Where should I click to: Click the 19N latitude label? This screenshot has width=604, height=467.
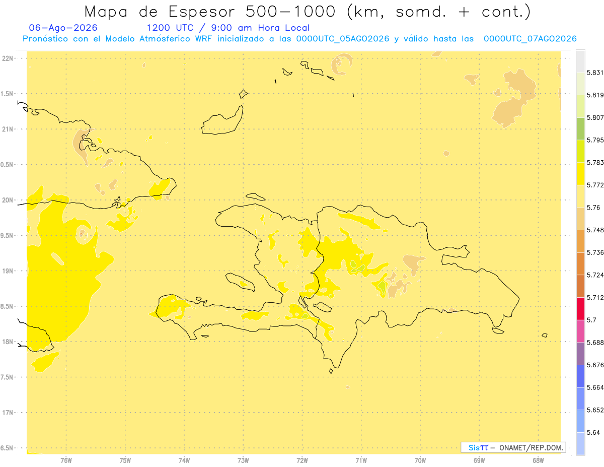pyautogui.click(x=9, y=271)
